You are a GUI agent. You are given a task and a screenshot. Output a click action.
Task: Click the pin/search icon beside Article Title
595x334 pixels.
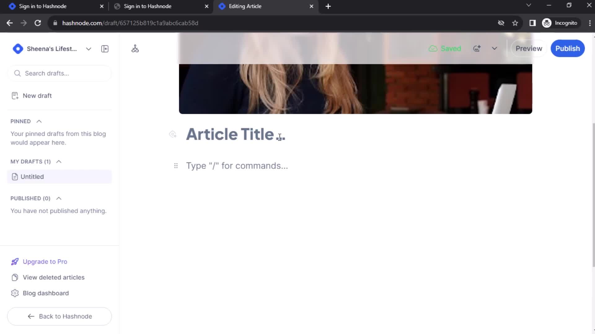172,134
